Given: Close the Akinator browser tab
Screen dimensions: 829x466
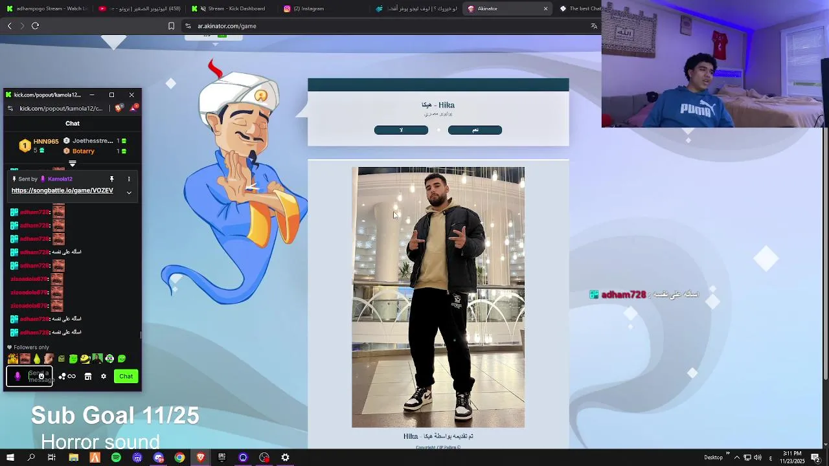Looking at the screenshot, I should [x=545, y=8].
